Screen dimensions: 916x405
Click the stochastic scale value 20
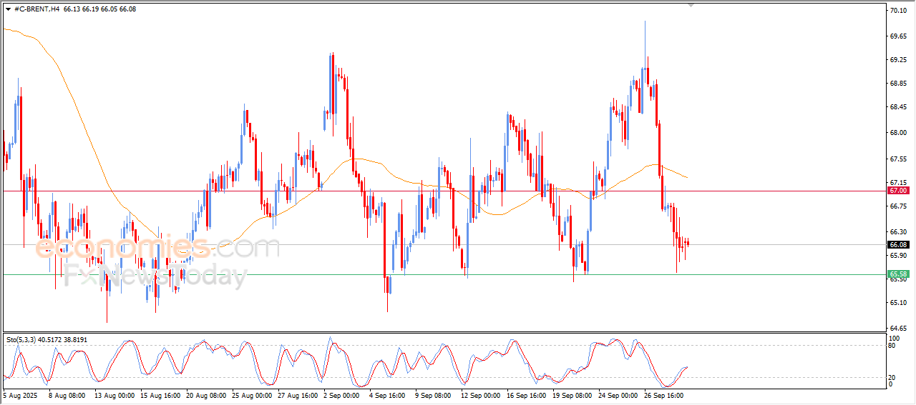891,377
